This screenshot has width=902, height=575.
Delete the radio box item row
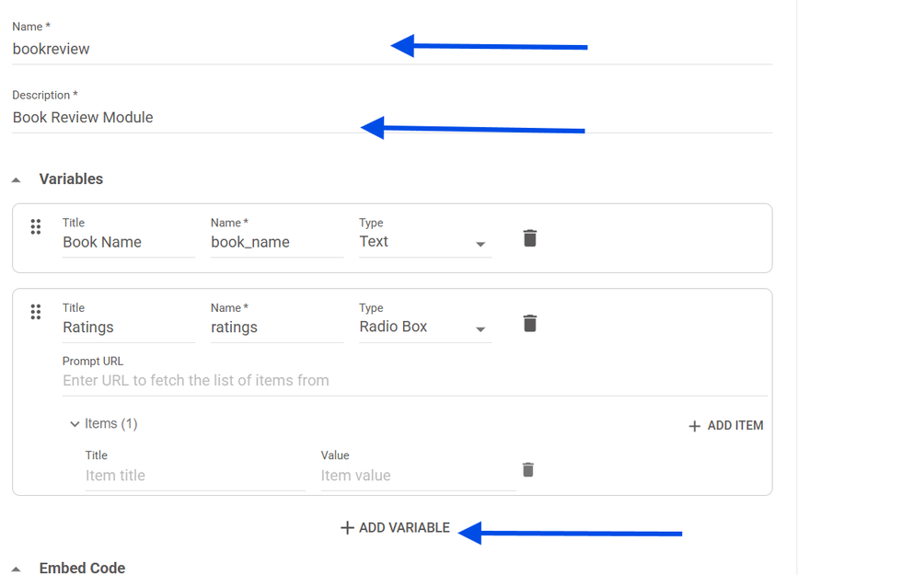[x=527, y=470]
